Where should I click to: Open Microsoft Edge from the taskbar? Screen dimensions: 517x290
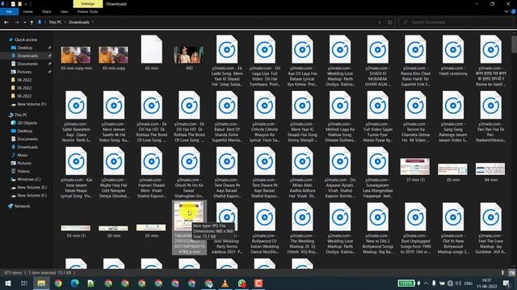pos(74,283)
